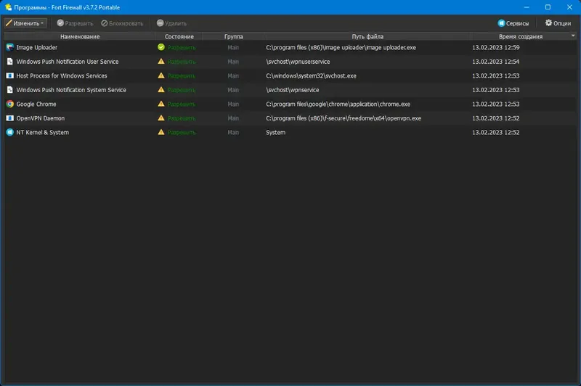Toggle the sort arrow on the Время создания column
The width and height of the screenshot is (581, 386).
tap(573, 36)
